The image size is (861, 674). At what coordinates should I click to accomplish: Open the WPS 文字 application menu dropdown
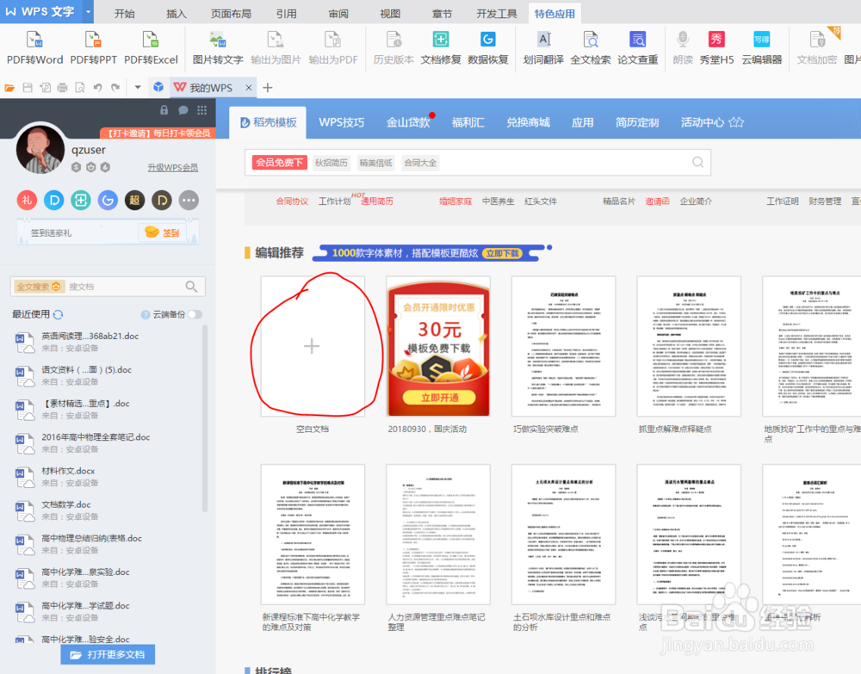click(88, 11)
